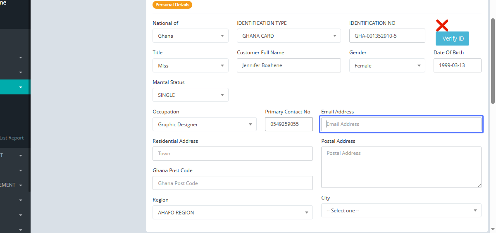
Task: Click the Postal Address text area
Action: click(x=401, y=167)
